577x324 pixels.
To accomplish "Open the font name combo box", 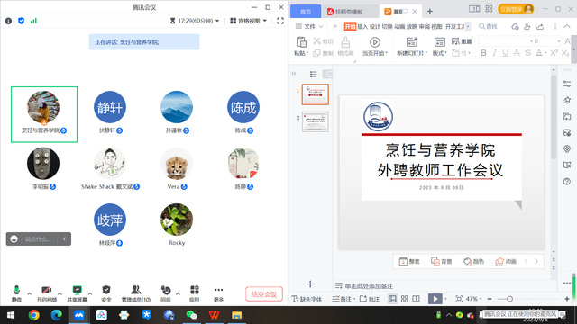I will (x=506, y=41).
